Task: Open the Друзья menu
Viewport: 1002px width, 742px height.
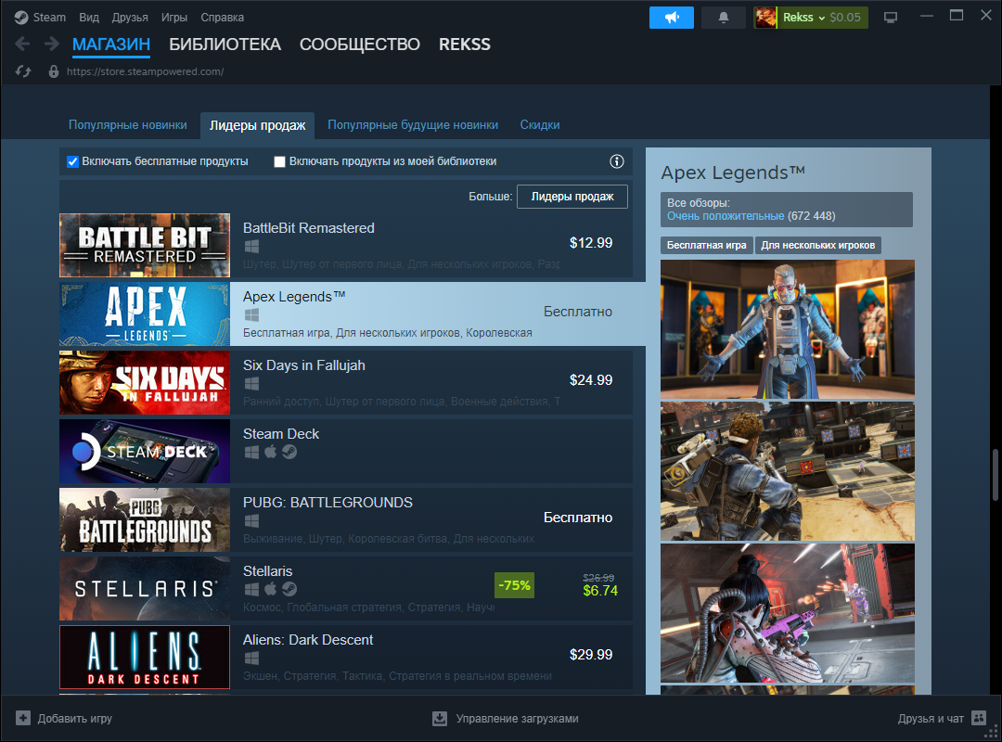Action: (129, 17)
